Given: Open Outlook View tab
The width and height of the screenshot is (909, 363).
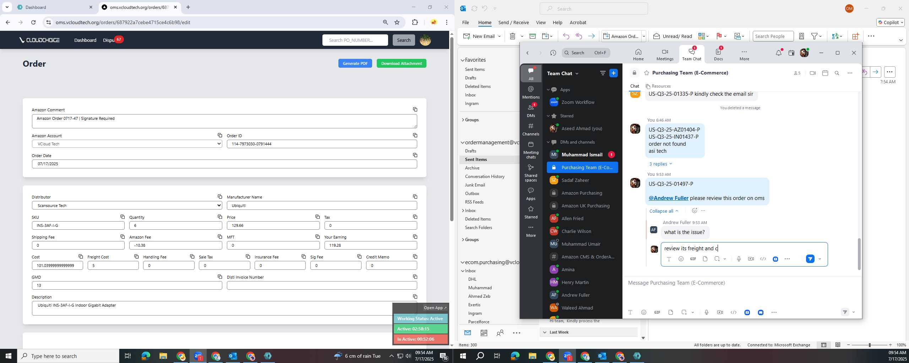Looking at the screenshot, I should point(540,22).
